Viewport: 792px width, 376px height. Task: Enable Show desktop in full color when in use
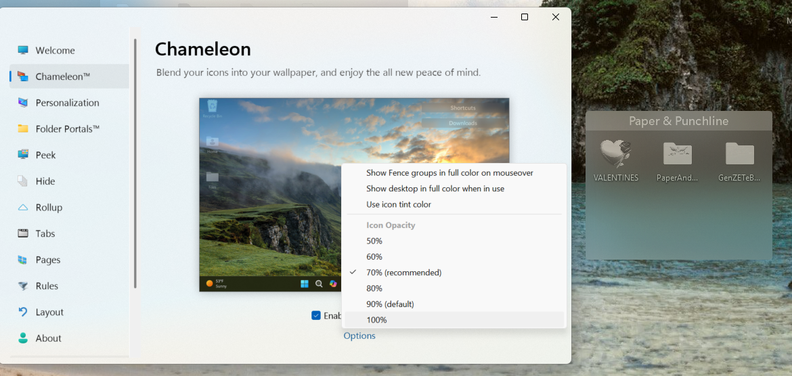click(x=435, y=189)
